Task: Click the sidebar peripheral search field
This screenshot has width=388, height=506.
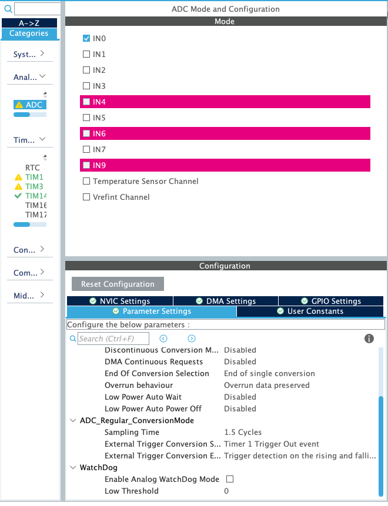Action: pos(38,9)
